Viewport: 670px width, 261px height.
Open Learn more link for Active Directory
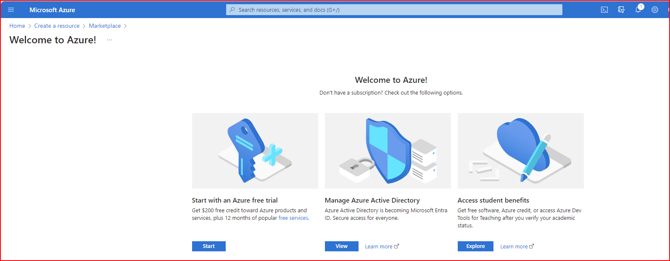(379, 247)
